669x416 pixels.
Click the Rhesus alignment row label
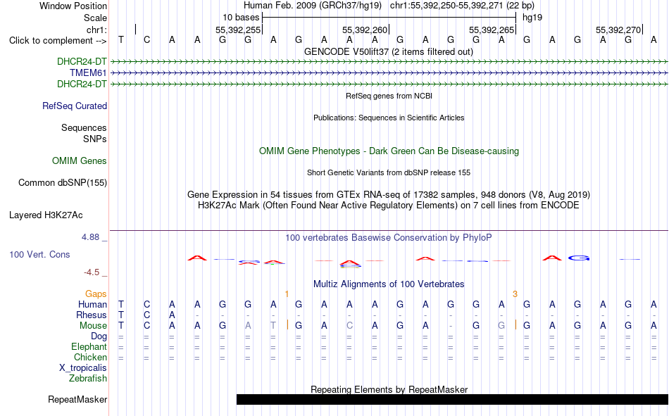[92, 315]
